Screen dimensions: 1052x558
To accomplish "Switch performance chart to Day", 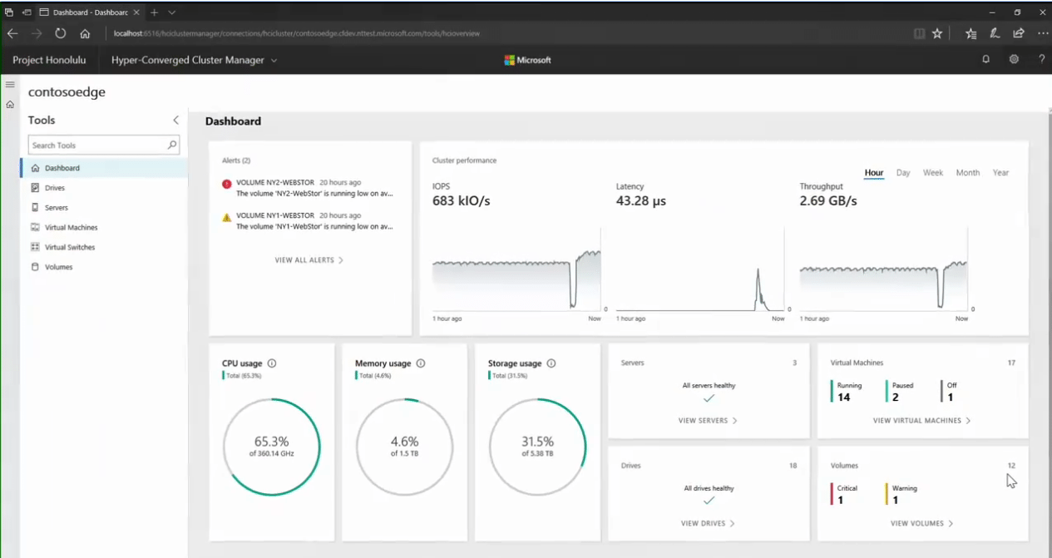I will 903,173.
